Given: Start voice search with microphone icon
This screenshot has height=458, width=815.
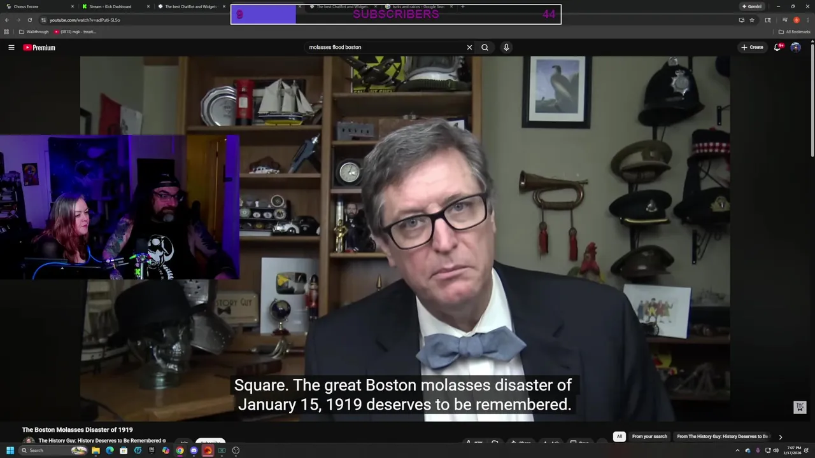Looking at the screenshot, I should tap(506, 47).
